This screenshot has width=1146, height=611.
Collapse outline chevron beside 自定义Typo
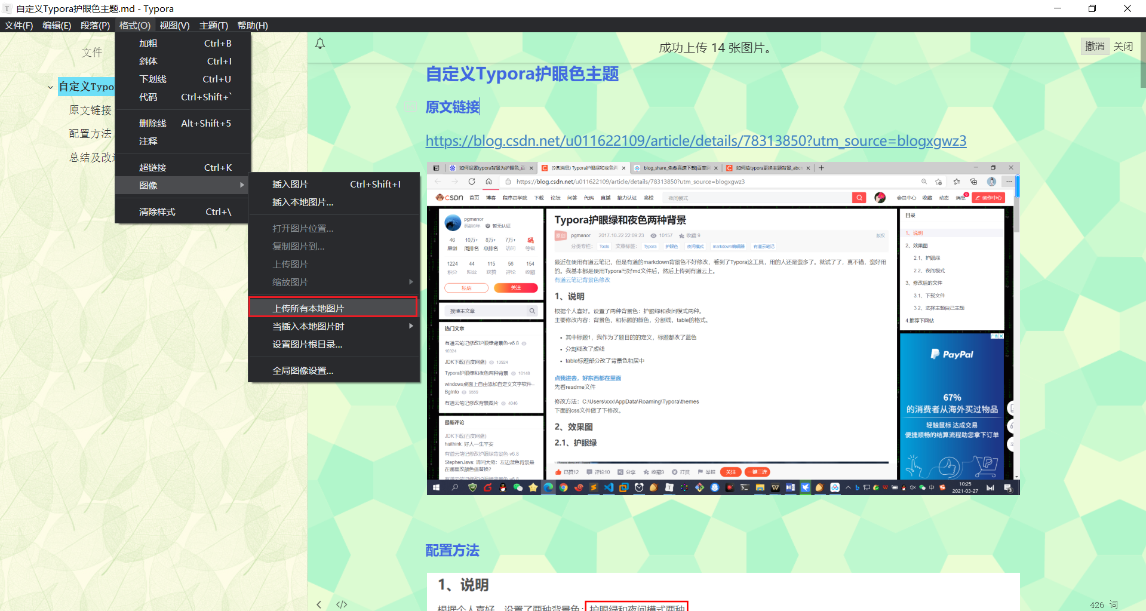(x=50, y=87)
